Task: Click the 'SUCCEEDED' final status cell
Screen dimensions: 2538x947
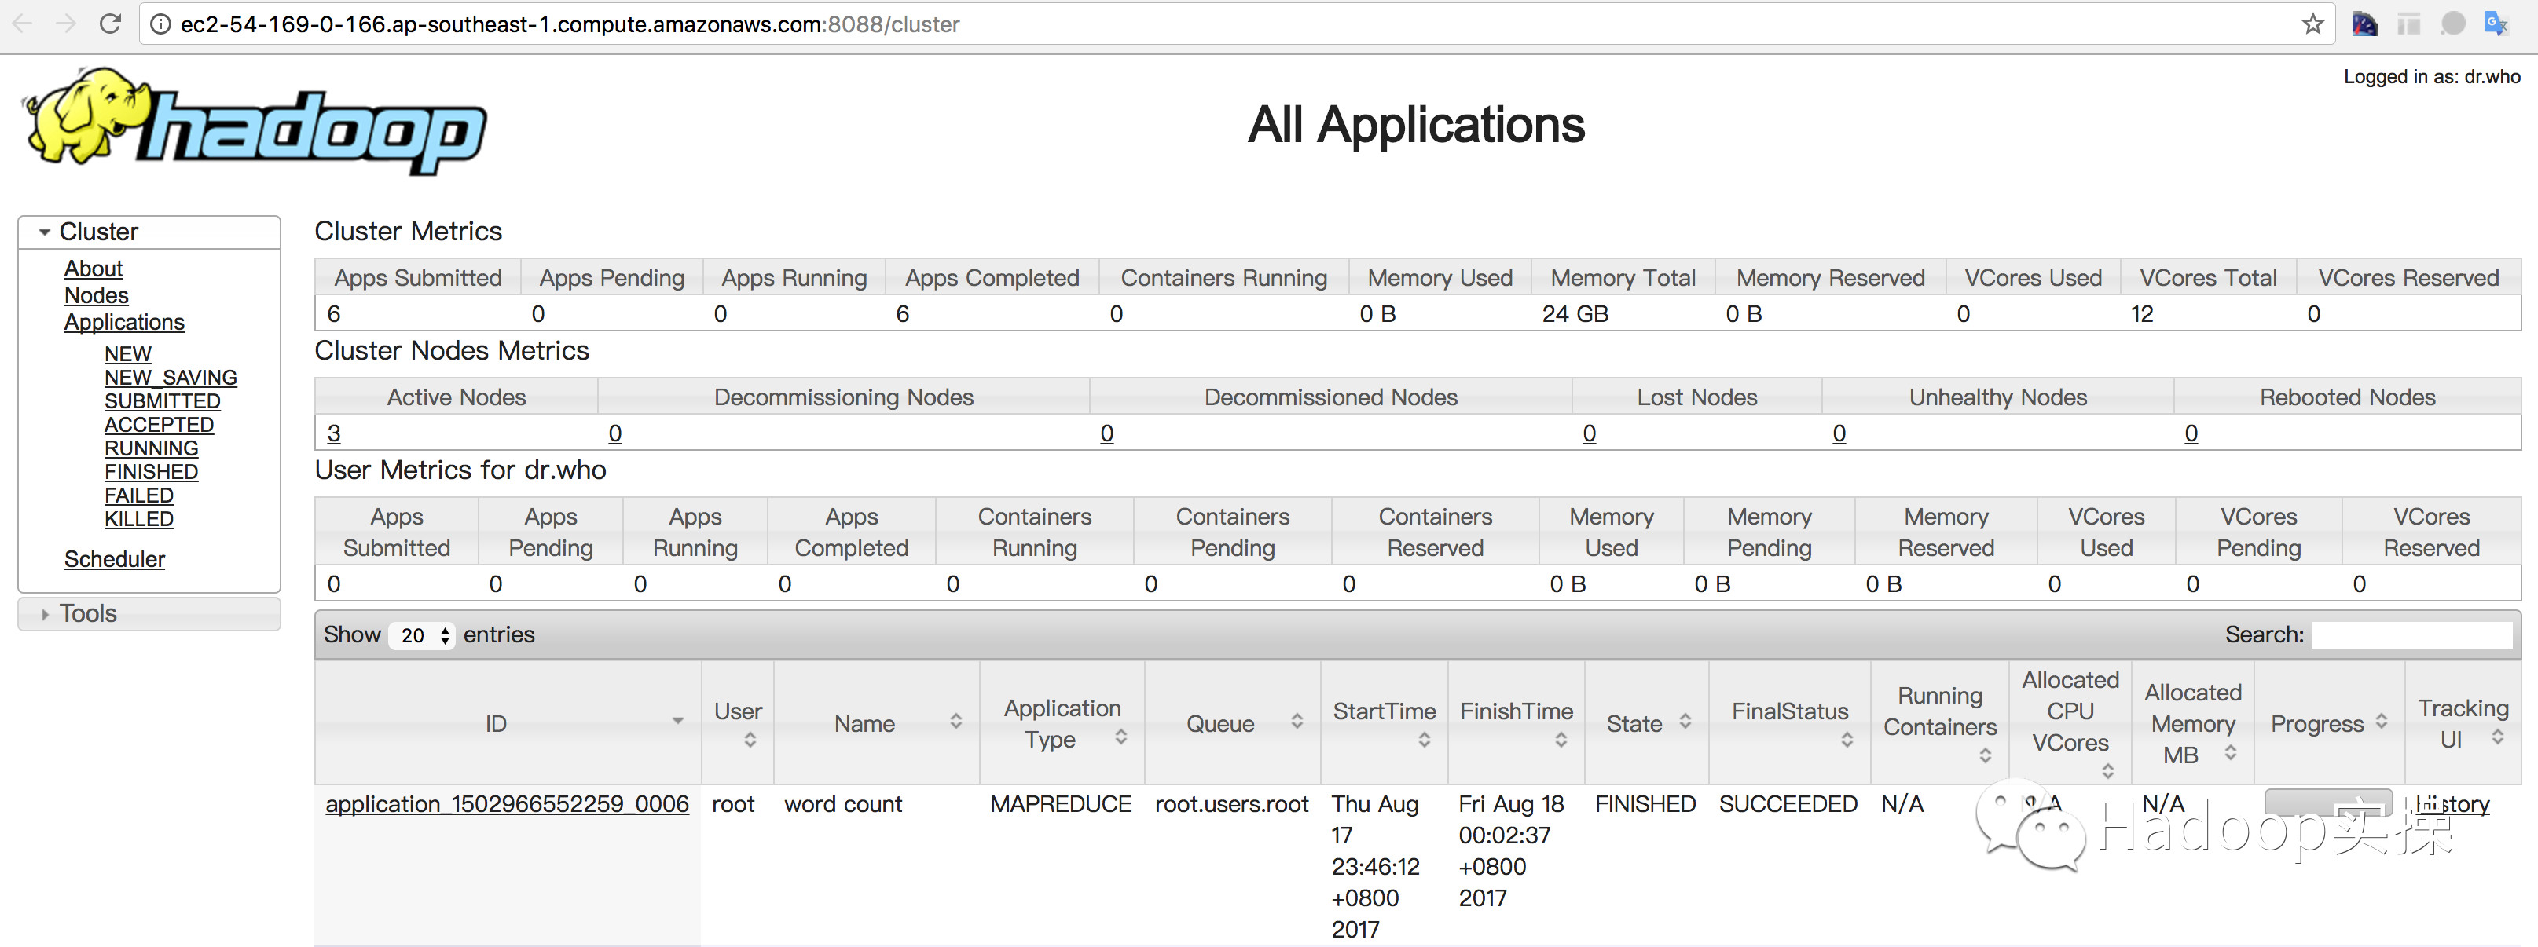Action: [1788, 804]
